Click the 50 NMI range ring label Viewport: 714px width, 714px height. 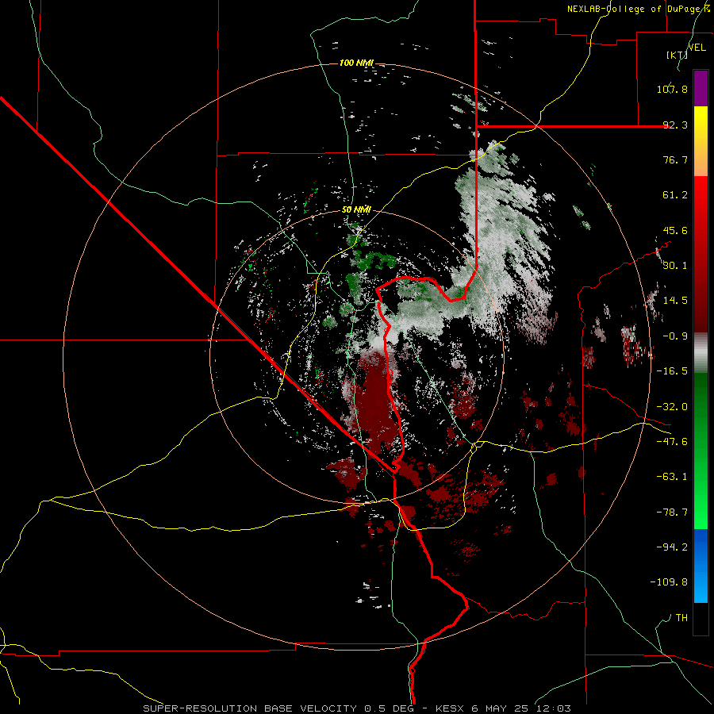[x=356, y=210]
